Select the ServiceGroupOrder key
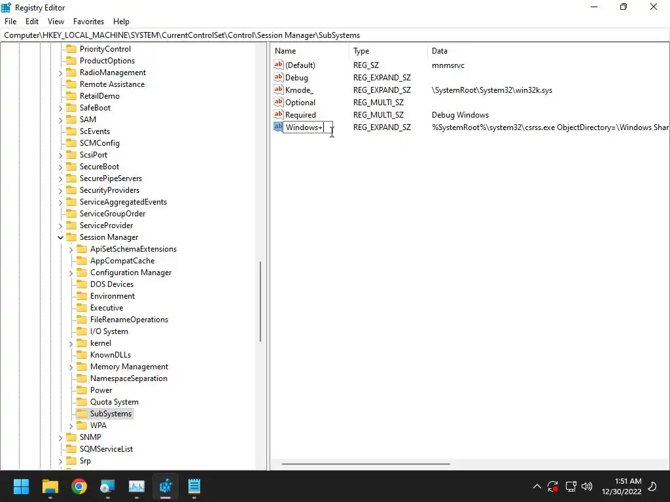Viewport: 670px width, 502px height. point(113,214)
